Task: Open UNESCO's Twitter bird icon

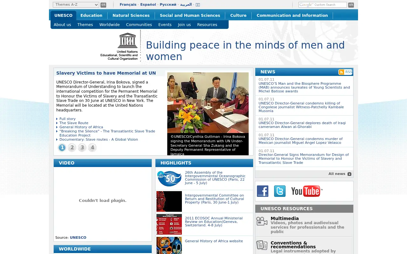Action: coord(280,191)
